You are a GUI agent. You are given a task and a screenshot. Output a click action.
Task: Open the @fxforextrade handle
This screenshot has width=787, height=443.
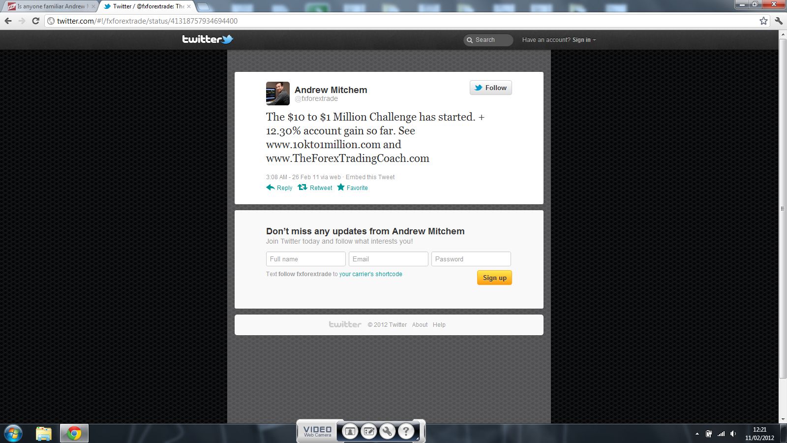316,98
